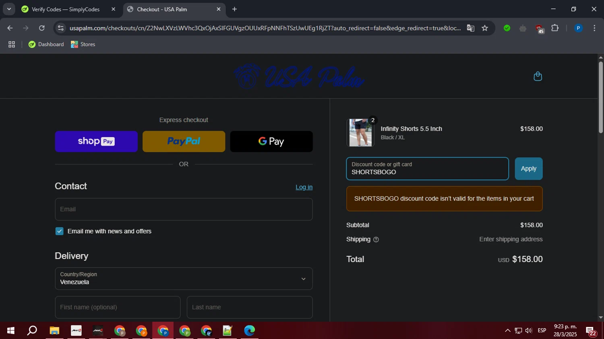Image resolution: width=604 pixels, height=339 pixels.
Task: Apply the SHORTSBOGO discount code
Action: (529, 169)
